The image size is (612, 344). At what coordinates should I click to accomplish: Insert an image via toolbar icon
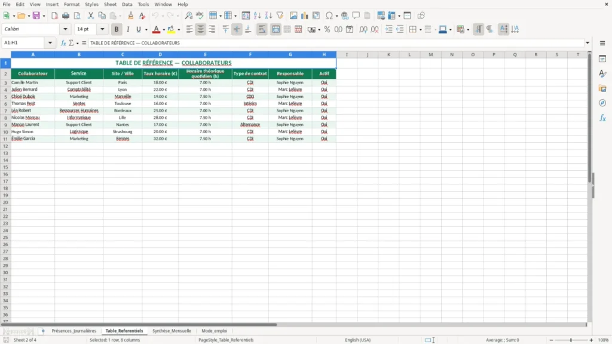293,16
